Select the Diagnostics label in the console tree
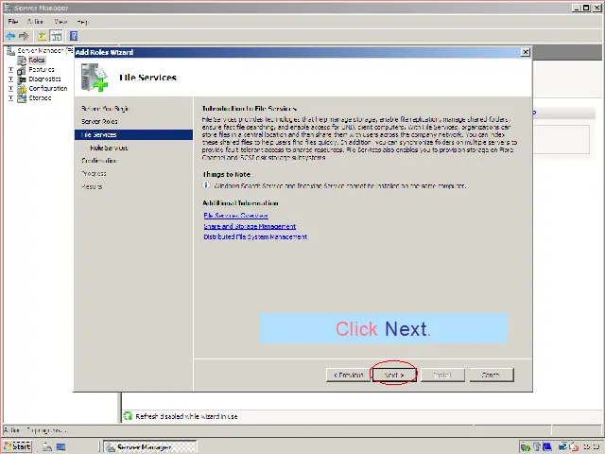605x454 pixels. [44, 79]
